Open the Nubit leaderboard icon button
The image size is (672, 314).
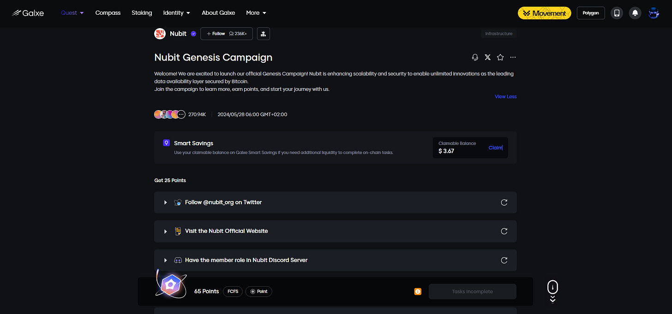click(x=264, y=34)
